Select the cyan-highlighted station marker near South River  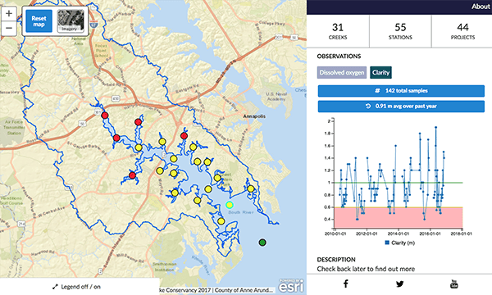pos(230,205)
